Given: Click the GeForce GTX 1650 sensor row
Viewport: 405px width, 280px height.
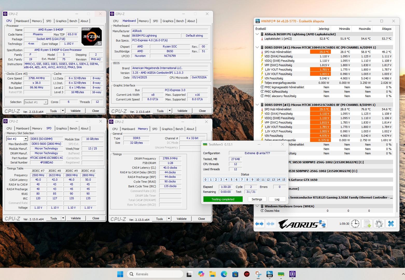Looking at the screenshot, I should [x=341, y=180].
